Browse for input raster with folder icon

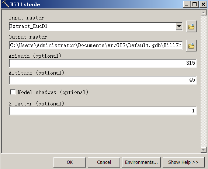pos(191,26)
